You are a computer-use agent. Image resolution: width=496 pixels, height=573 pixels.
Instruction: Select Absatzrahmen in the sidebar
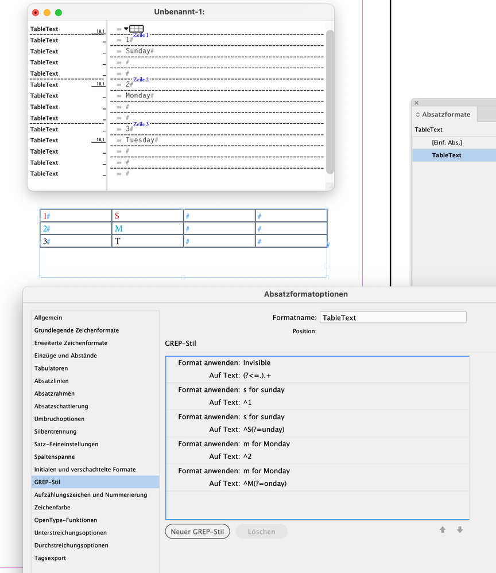pos(95,393)
